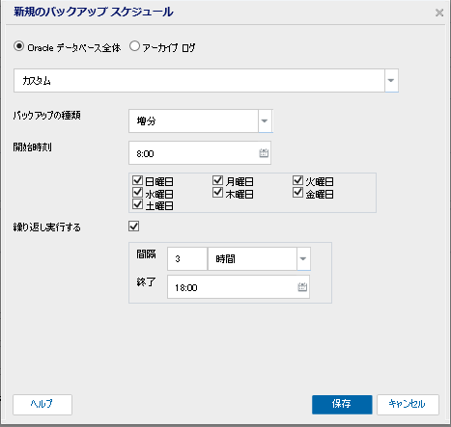Disable the 金曜日 checkbox
The image size is (451, 427).
(x=298, y=192)
